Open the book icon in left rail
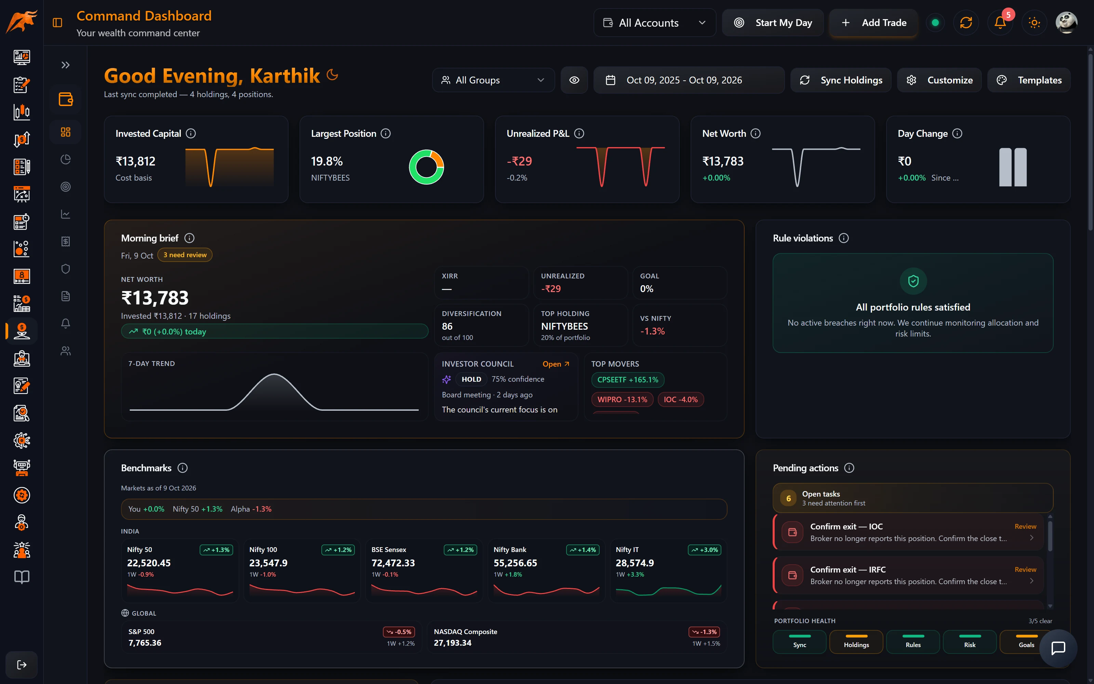This screenshot has height=684, width=1094. pos(22,577)
